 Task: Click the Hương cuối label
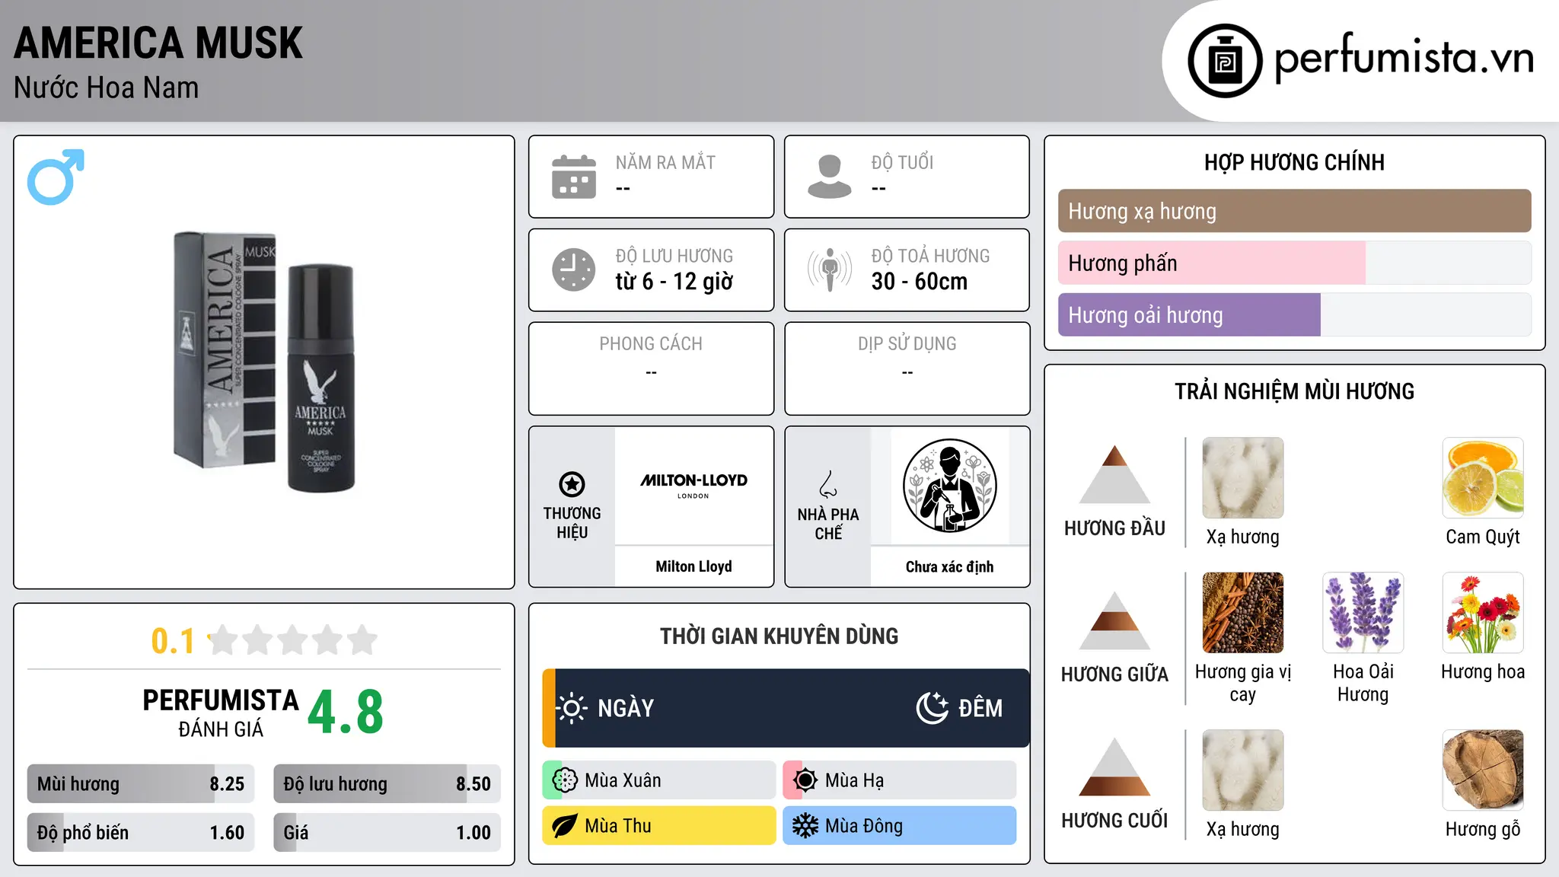pos(1114,821)
